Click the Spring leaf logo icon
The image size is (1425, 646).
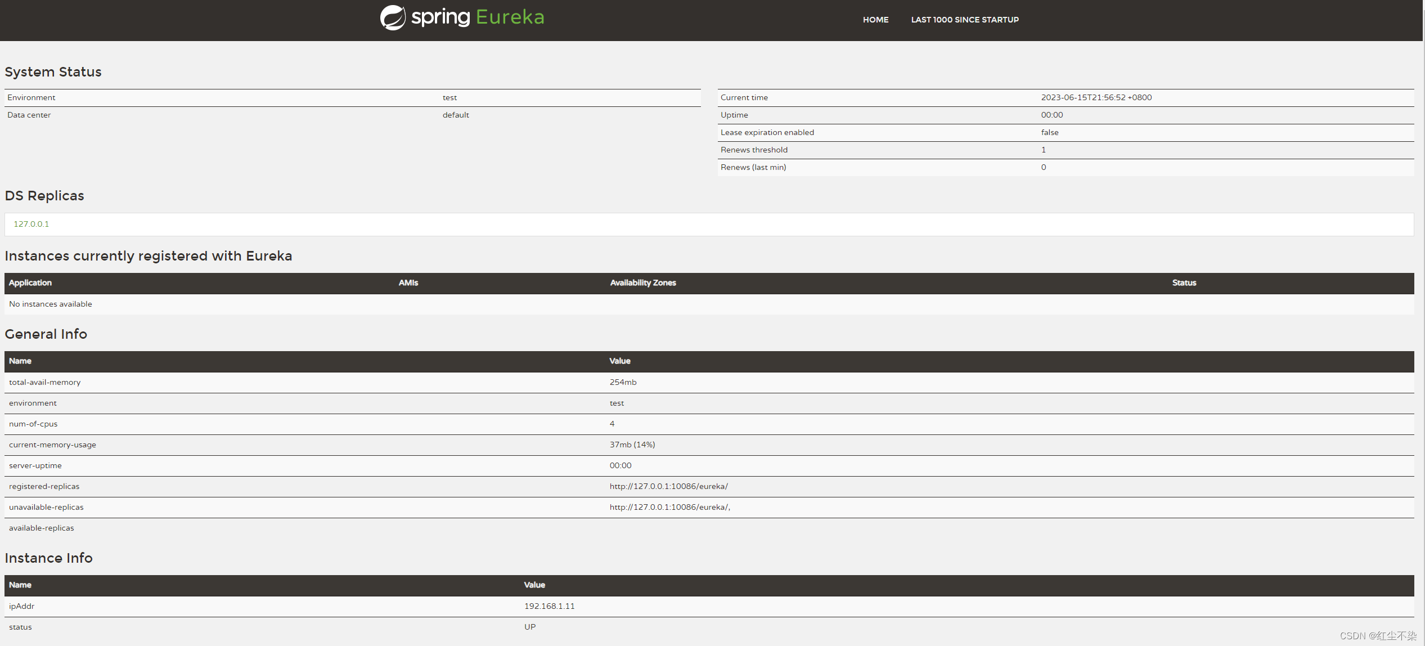click(393, 17)
